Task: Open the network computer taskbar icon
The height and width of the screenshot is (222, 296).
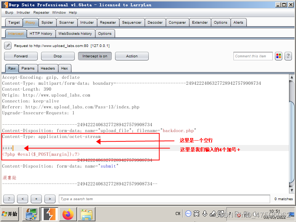Action: pos(31,214)
